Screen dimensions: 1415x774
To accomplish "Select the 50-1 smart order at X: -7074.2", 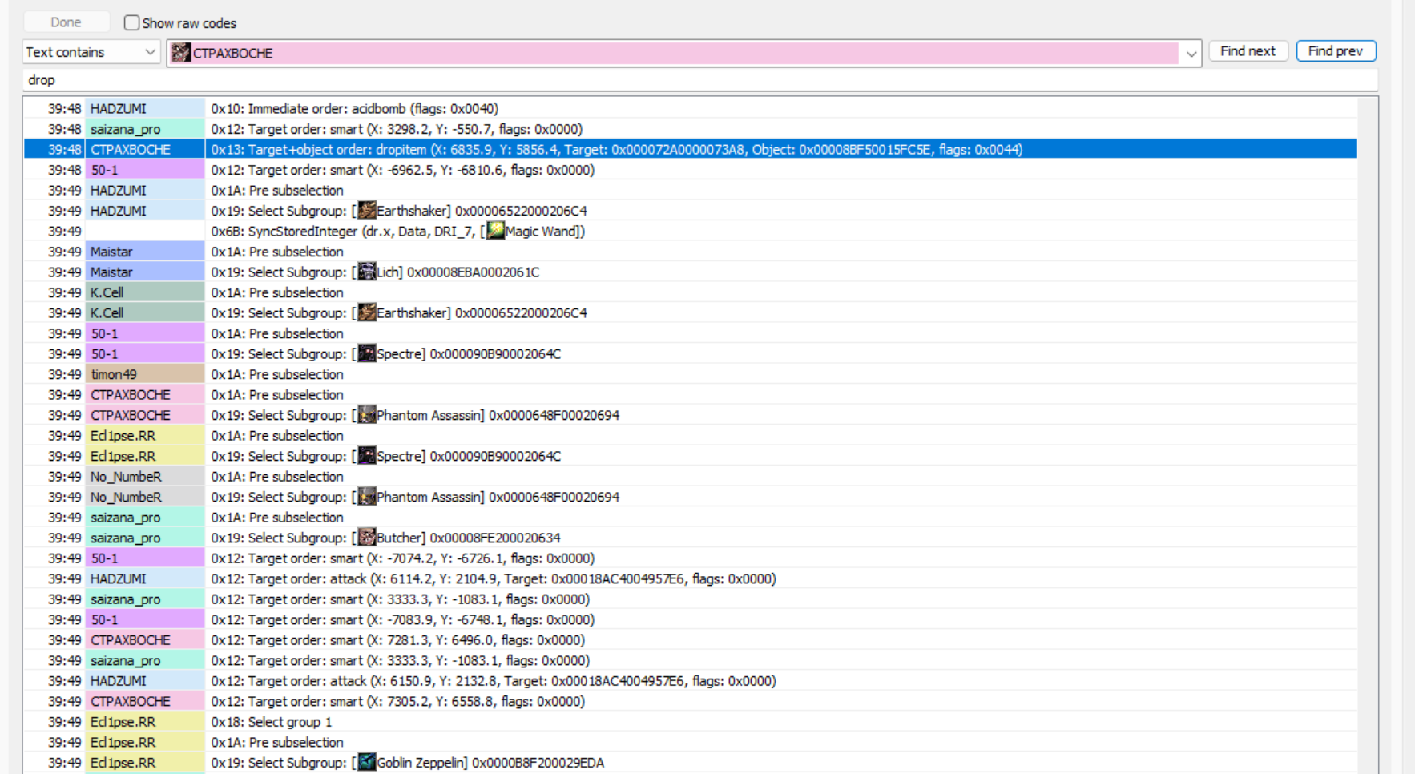I will click(690, 558).
